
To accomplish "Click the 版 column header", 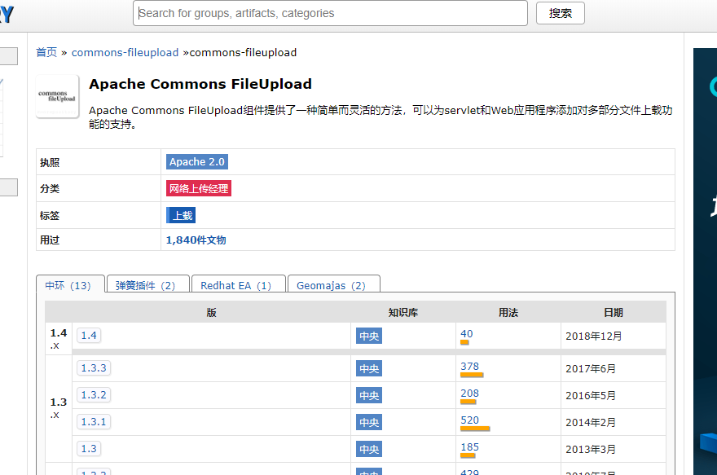I will coord(211,312).
